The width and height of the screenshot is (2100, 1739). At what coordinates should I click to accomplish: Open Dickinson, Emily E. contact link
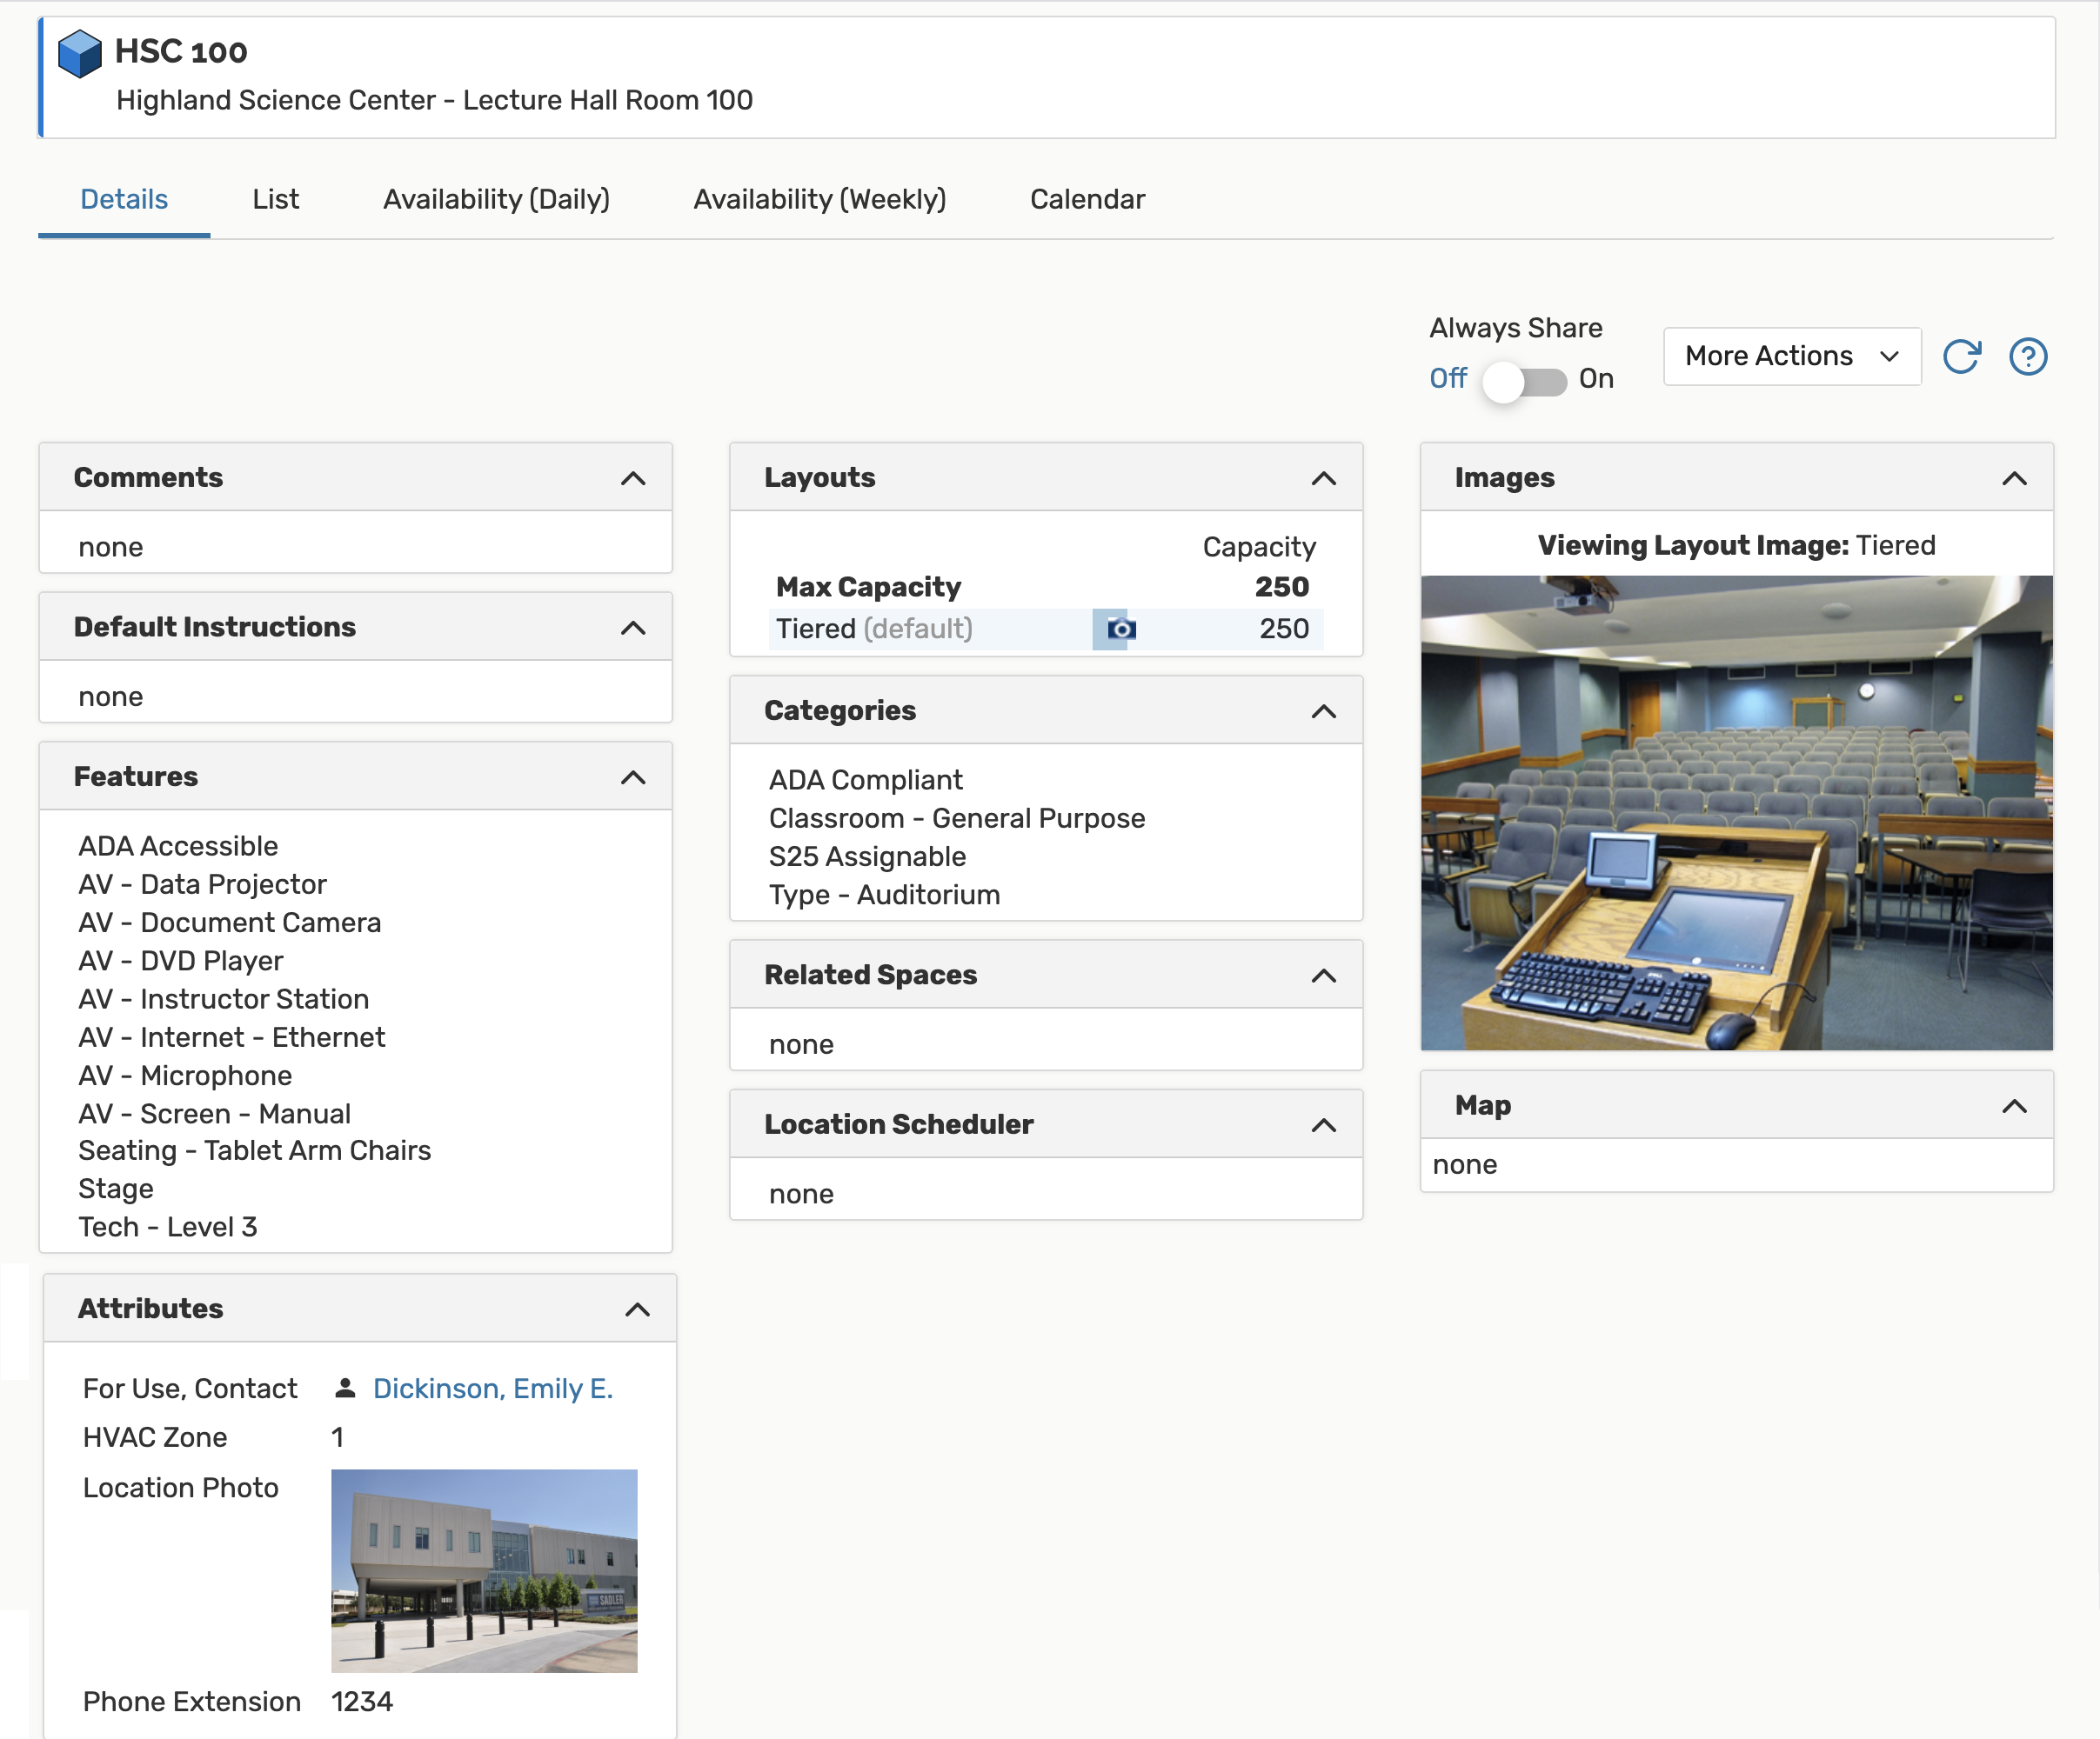492,1389
